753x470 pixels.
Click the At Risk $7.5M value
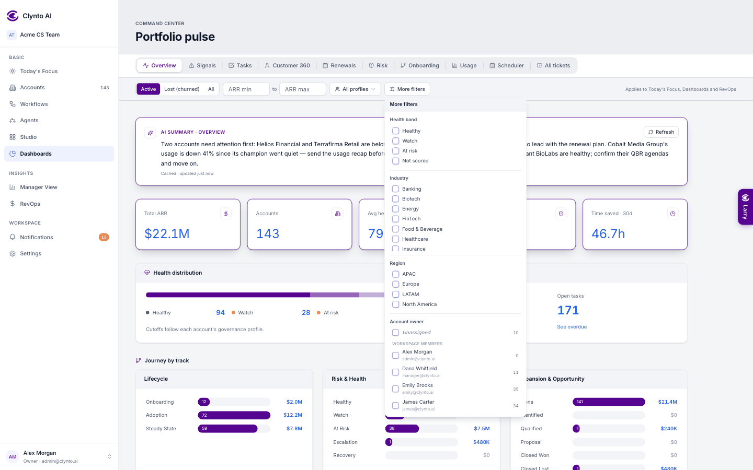pyautogui.click(x=482, y=429)
